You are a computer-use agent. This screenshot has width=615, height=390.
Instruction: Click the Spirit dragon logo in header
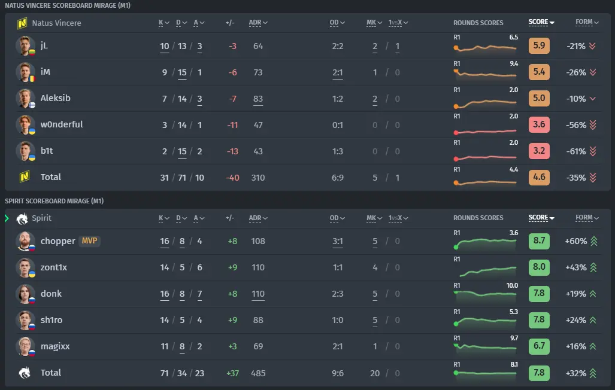[x=22, y=218]
